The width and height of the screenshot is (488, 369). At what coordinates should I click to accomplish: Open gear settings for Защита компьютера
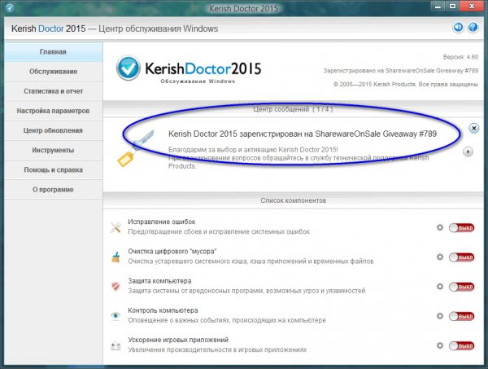pyautogui.click(x=440, y=287)
